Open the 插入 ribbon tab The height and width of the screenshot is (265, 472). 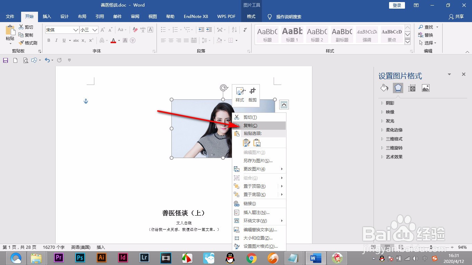click(47, 16)
